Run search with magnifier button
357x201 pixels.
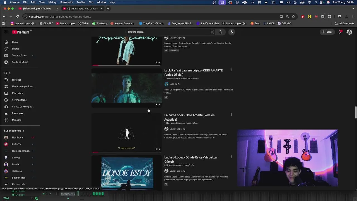(x=220, y=32)
